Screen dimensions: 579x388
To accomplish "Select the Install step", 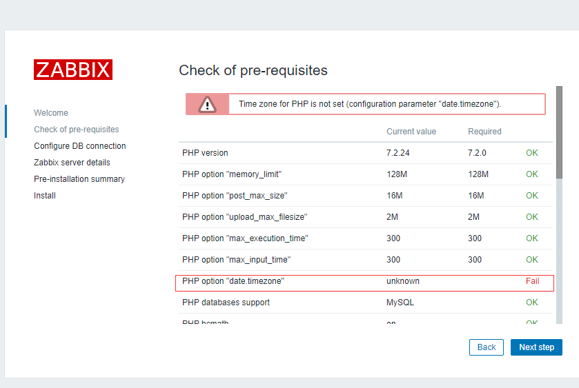I will [x=45, y=196].
